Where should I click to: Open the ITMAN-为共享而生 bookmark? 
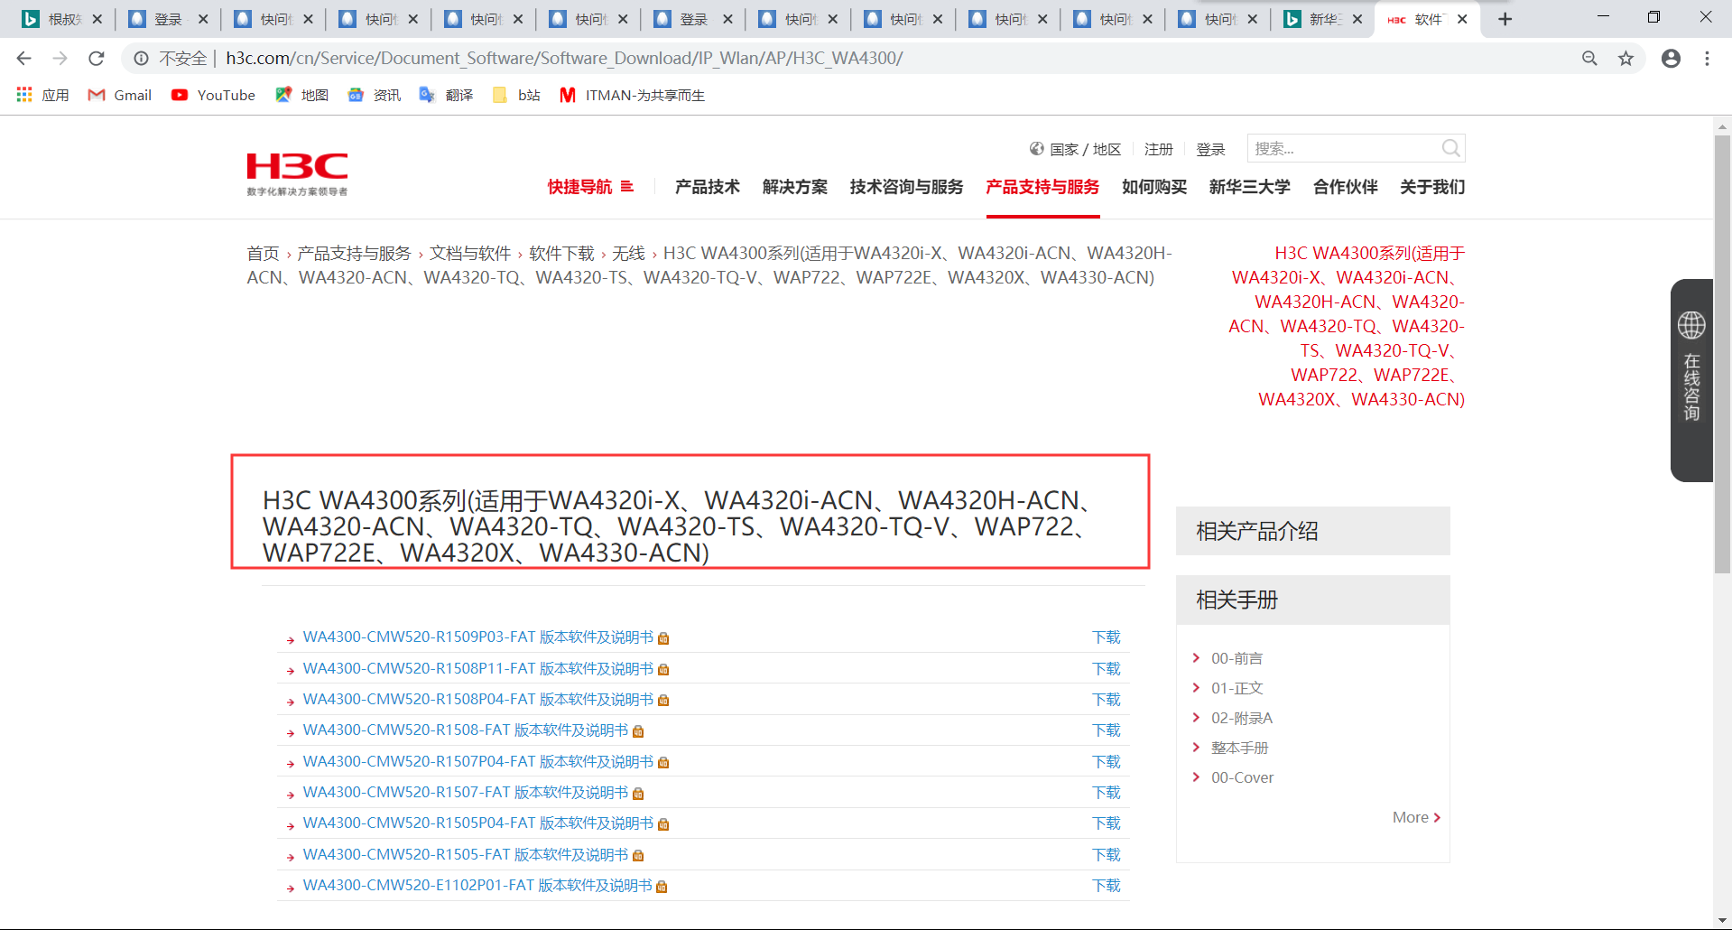pyautogui.click(x=632, y=95)
